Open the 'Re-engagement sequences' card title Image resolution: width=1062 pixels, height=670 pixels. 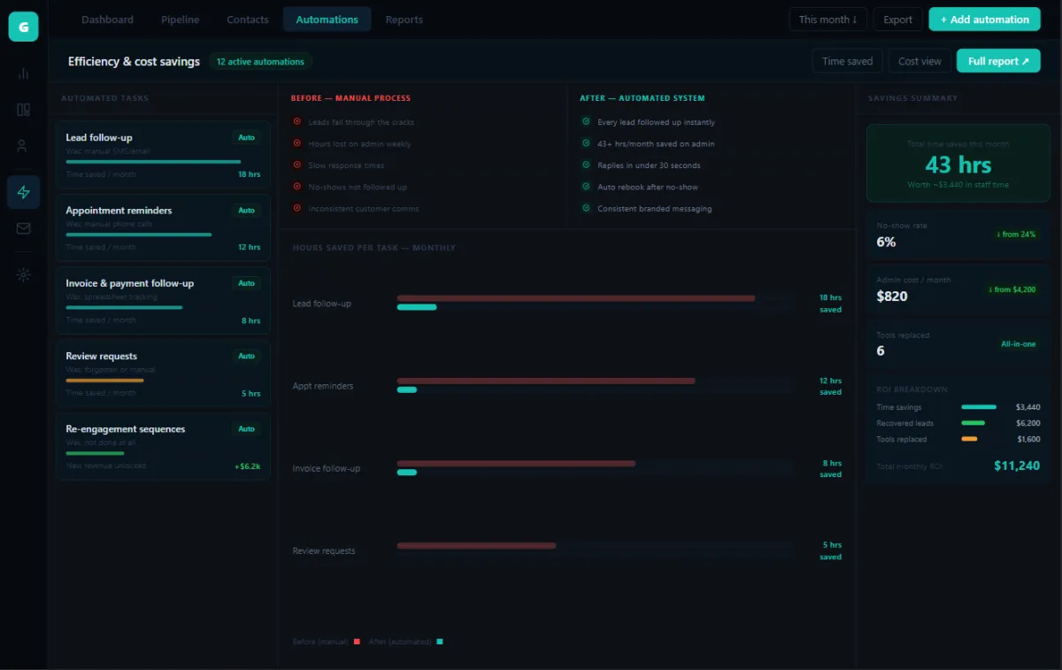126,429
